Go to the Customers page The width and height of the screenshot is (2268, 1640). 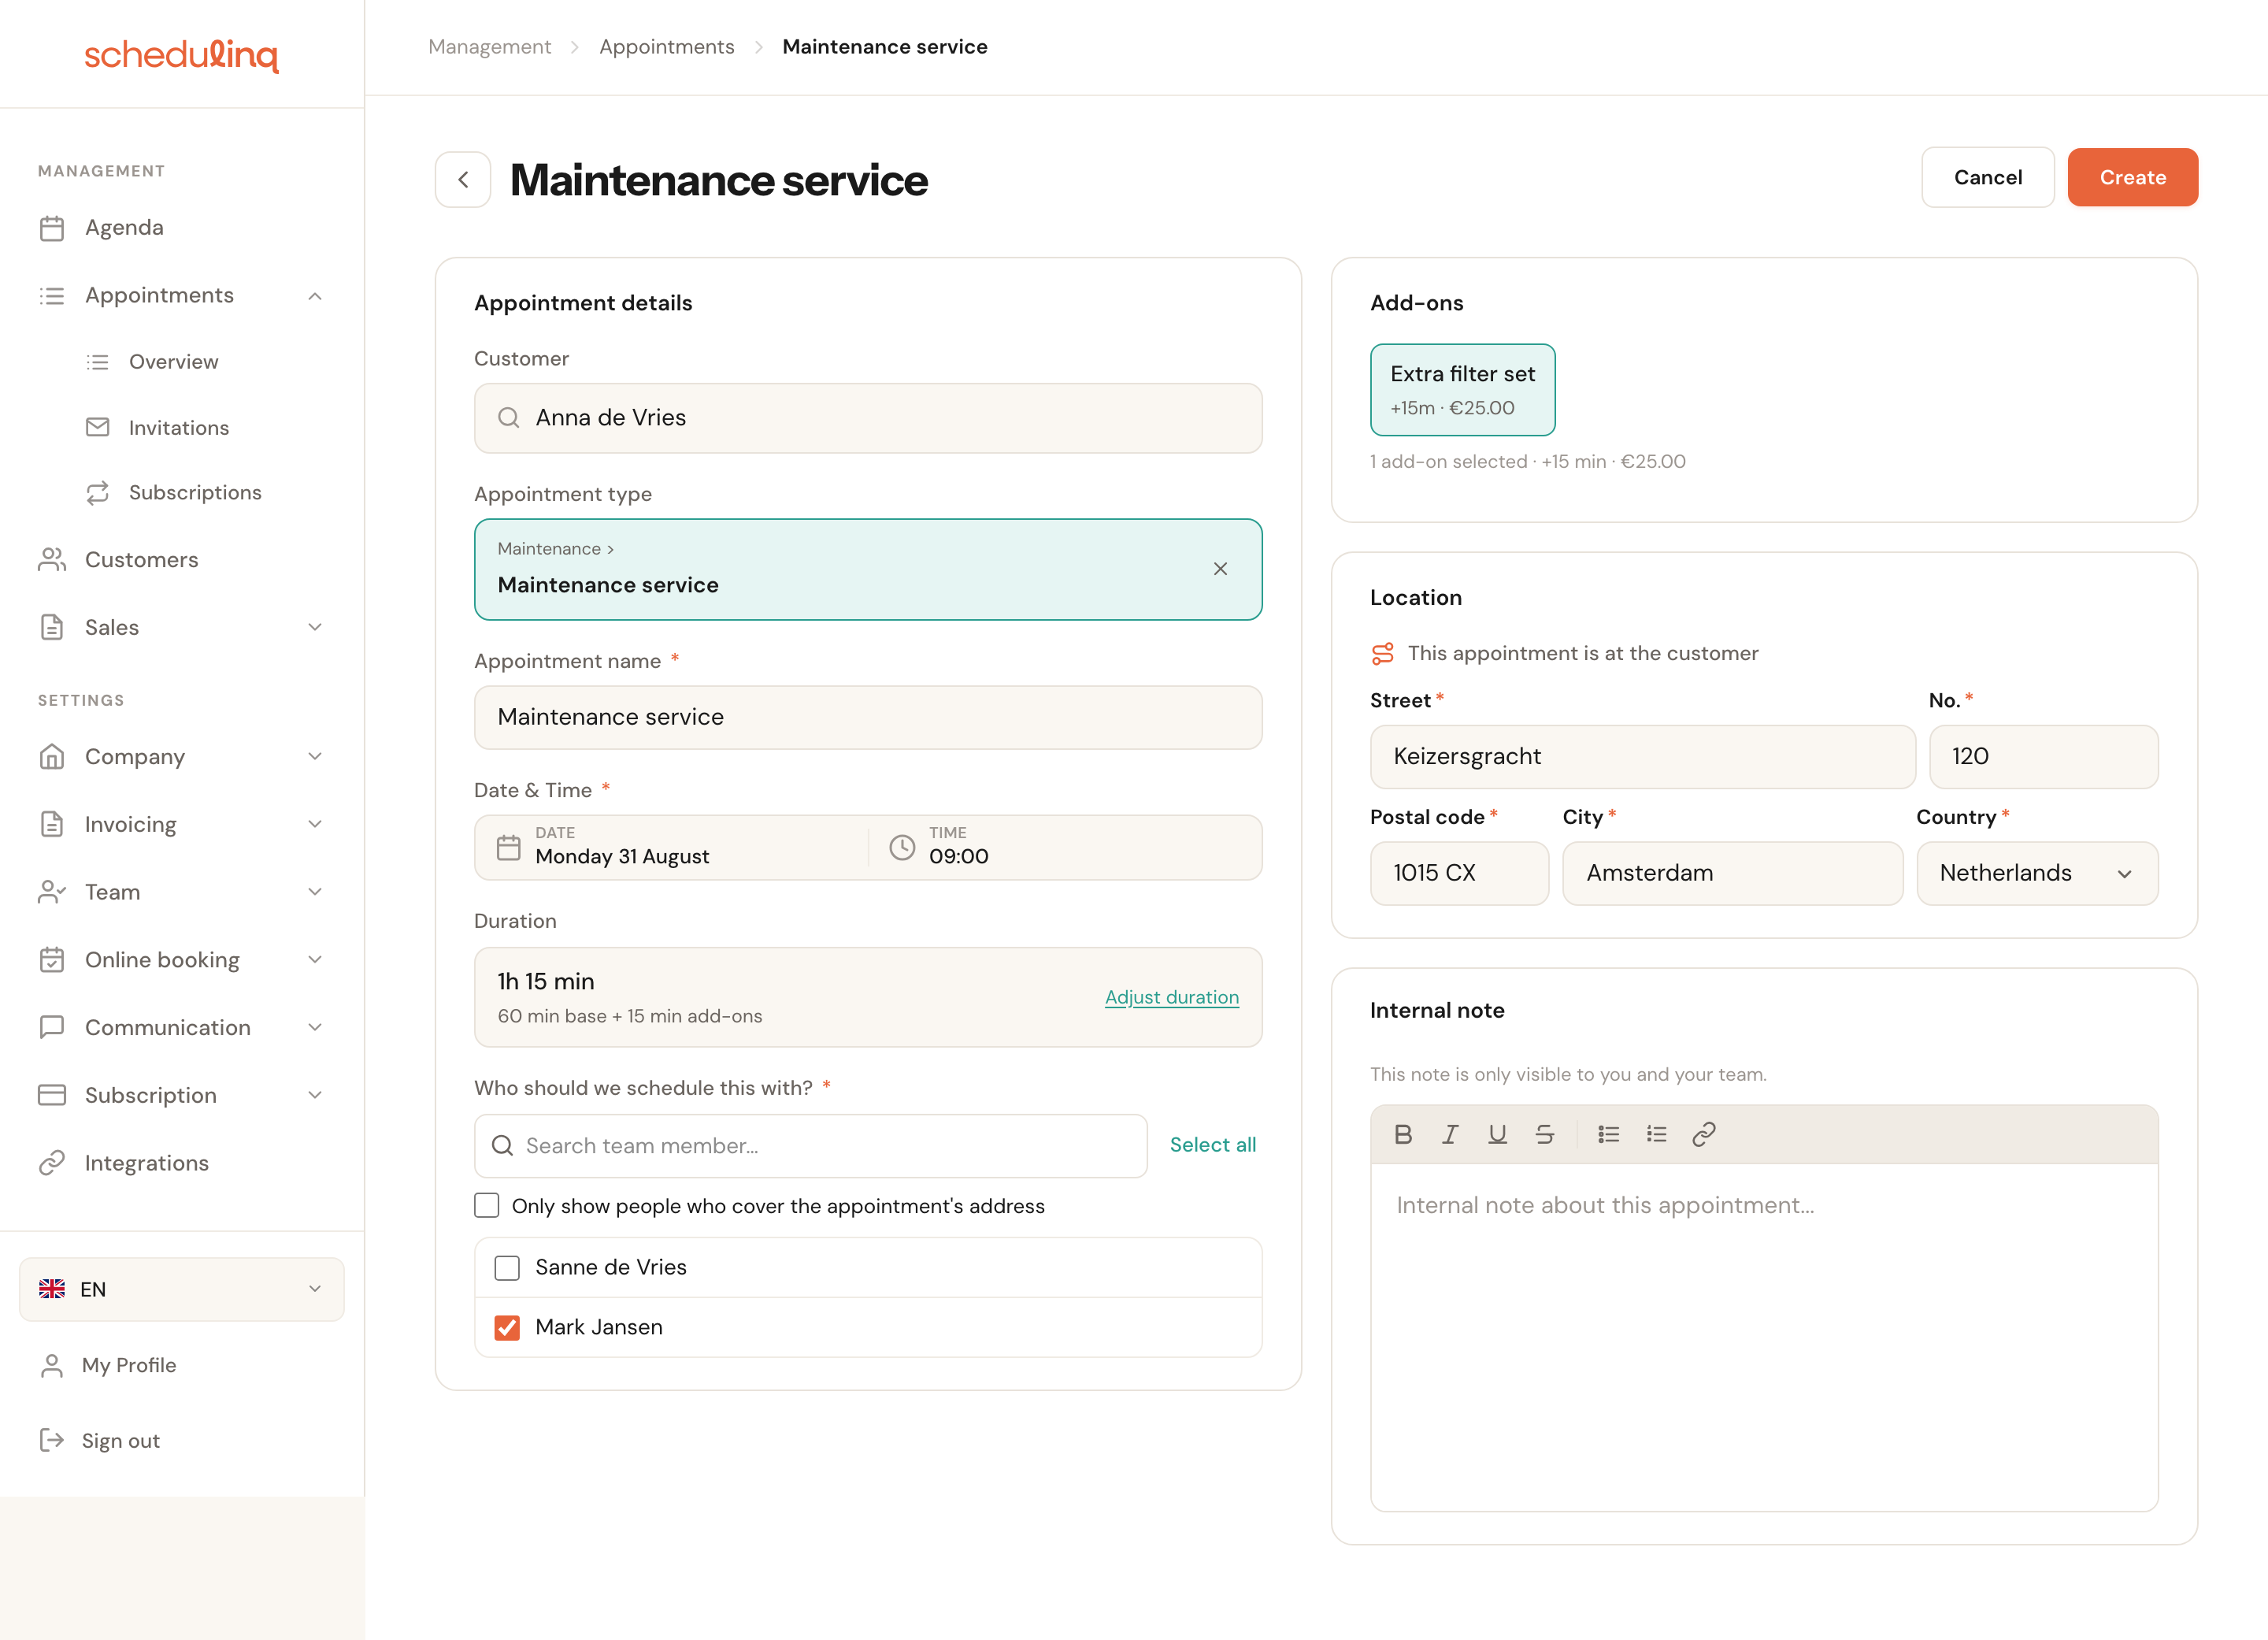142,560
